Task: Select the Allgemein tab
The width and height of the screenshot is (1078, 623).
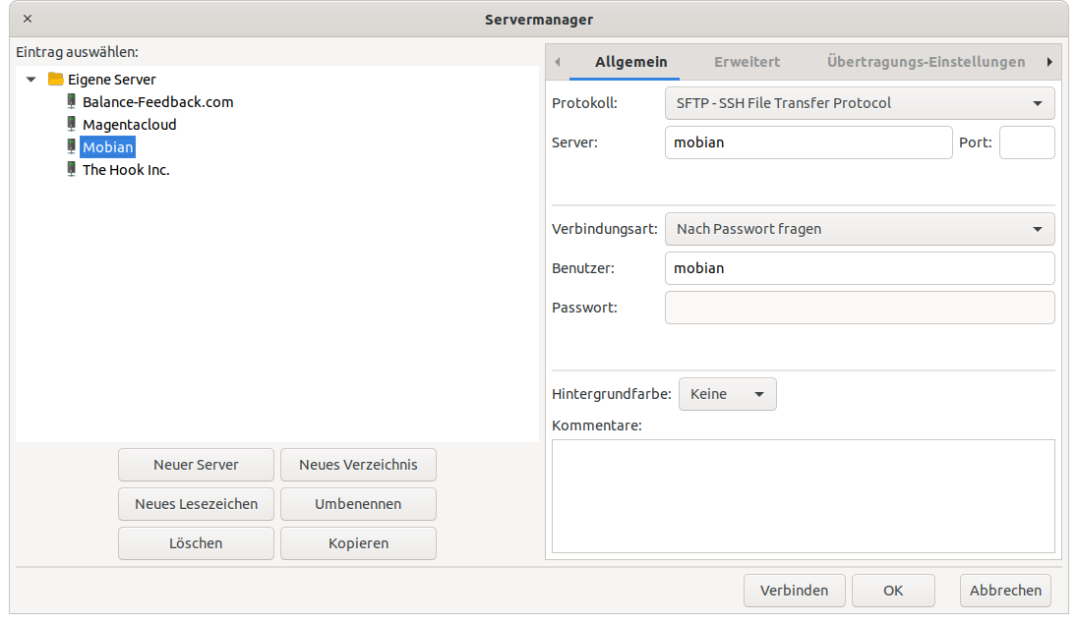Action: pos(630,62)
